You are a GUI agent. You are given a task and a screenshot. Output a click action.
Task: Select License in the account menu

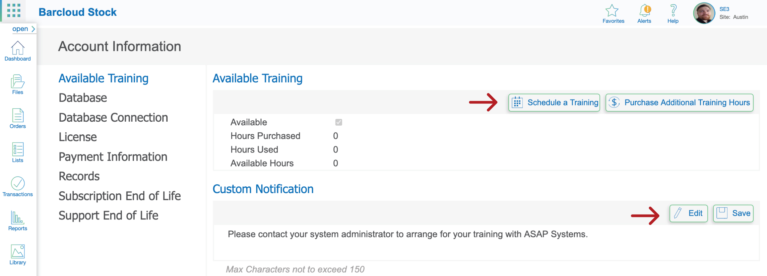coord(78,137)
